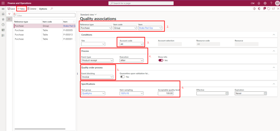Open the settings gear icon

tap(265, 3)
